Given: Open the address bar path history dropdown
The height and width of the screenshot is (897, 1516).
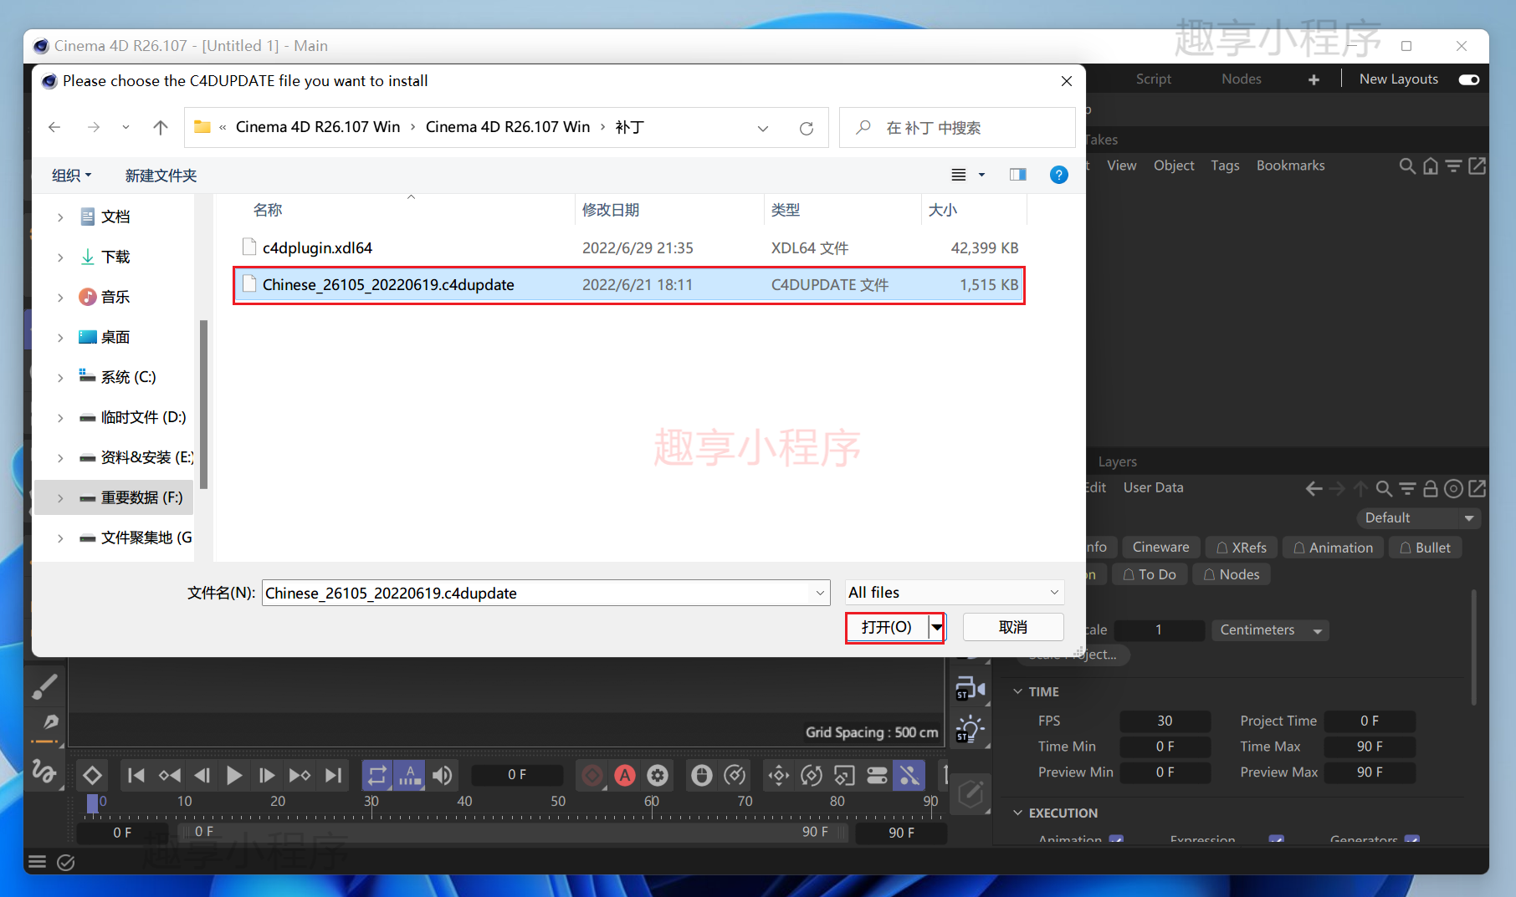Looking at the screenshot, I should [763, 128].
